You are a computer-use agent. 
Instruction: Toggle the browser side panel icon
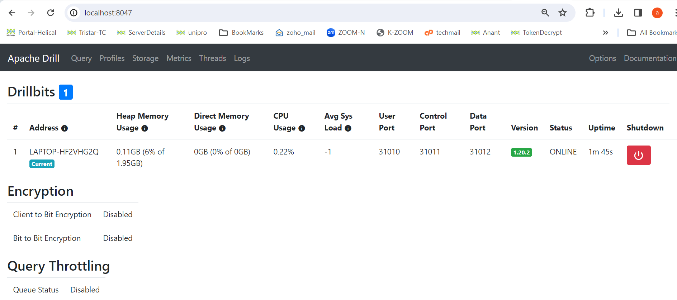(x=638, y=13)
